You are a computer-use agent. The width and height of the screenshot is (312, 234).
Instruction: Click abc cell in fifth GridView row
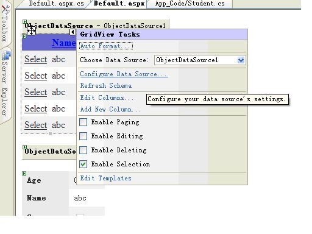point(58,125)
